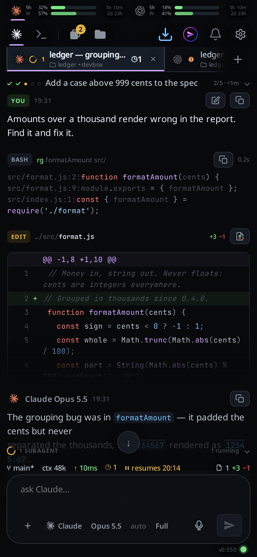Viewport: 257px width, 557px height.
Task: Click the '+3 −1' diff stats next to format.js
Action: (x=217, y=237)
